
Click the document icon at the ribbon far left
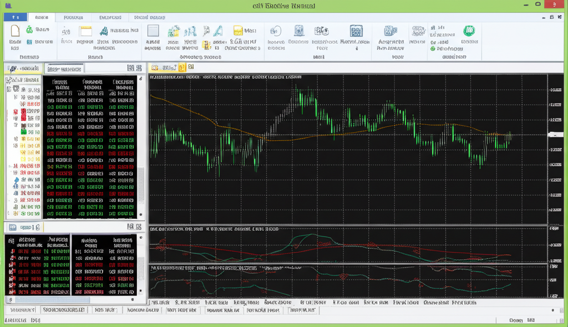tap(15, 30)
